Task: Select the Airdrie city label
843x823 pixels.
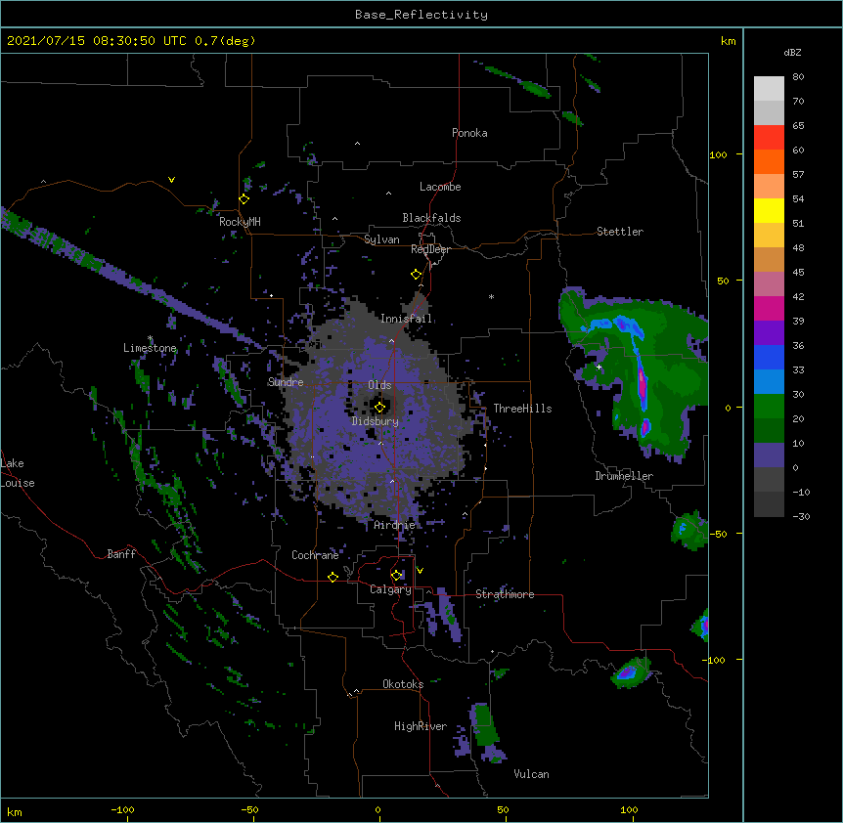Action: click(x=395, y=525)
